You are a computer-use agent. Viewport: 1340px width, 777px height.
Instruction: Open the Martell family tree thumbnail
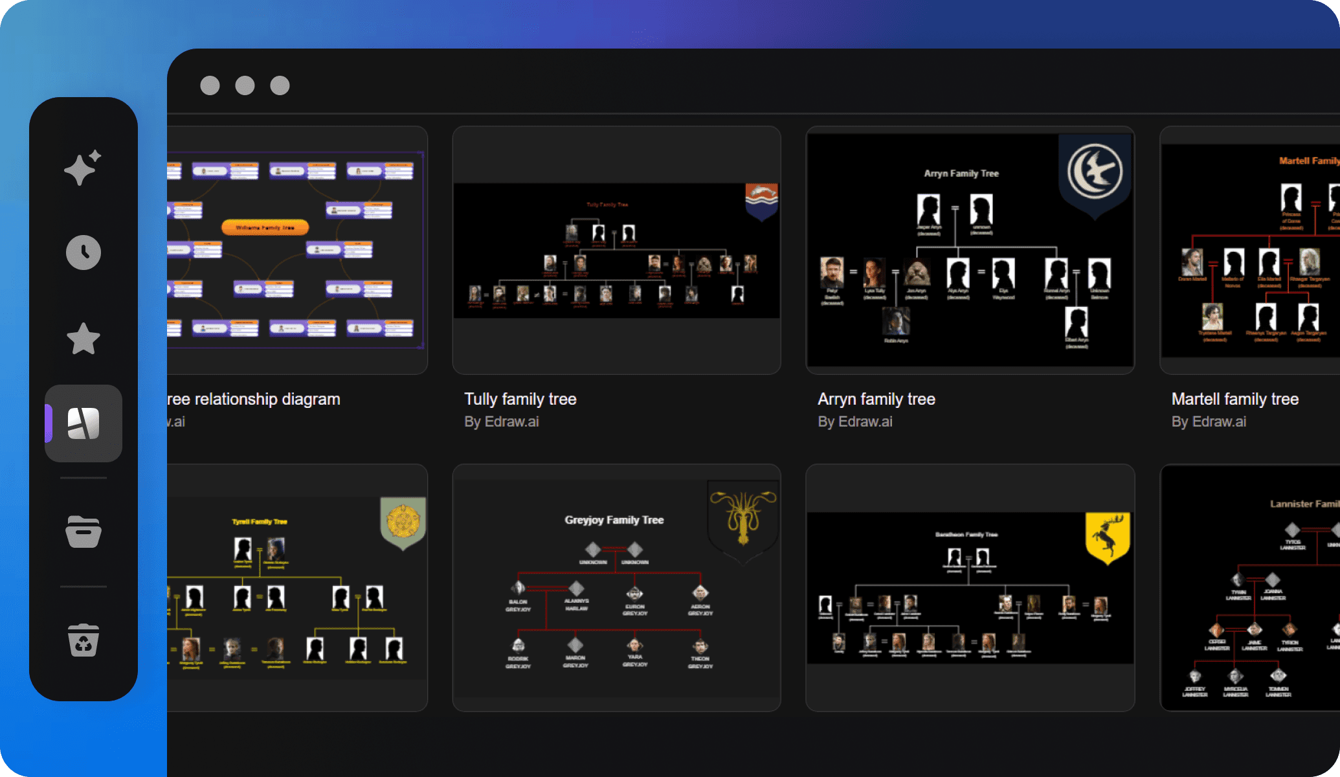1250,250
